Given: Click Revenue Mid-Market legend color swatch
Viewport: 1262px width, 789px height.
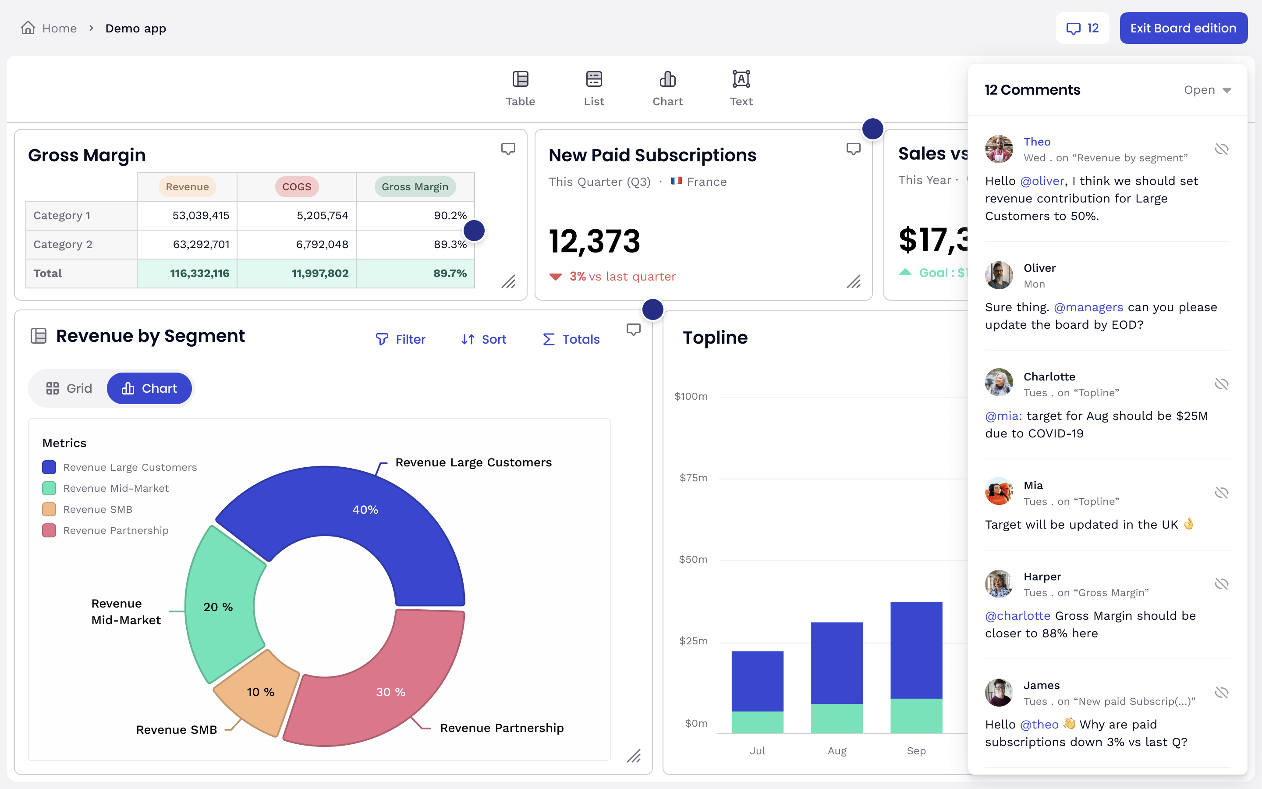Looking at the screenshot, I should [x=49, y=488].
